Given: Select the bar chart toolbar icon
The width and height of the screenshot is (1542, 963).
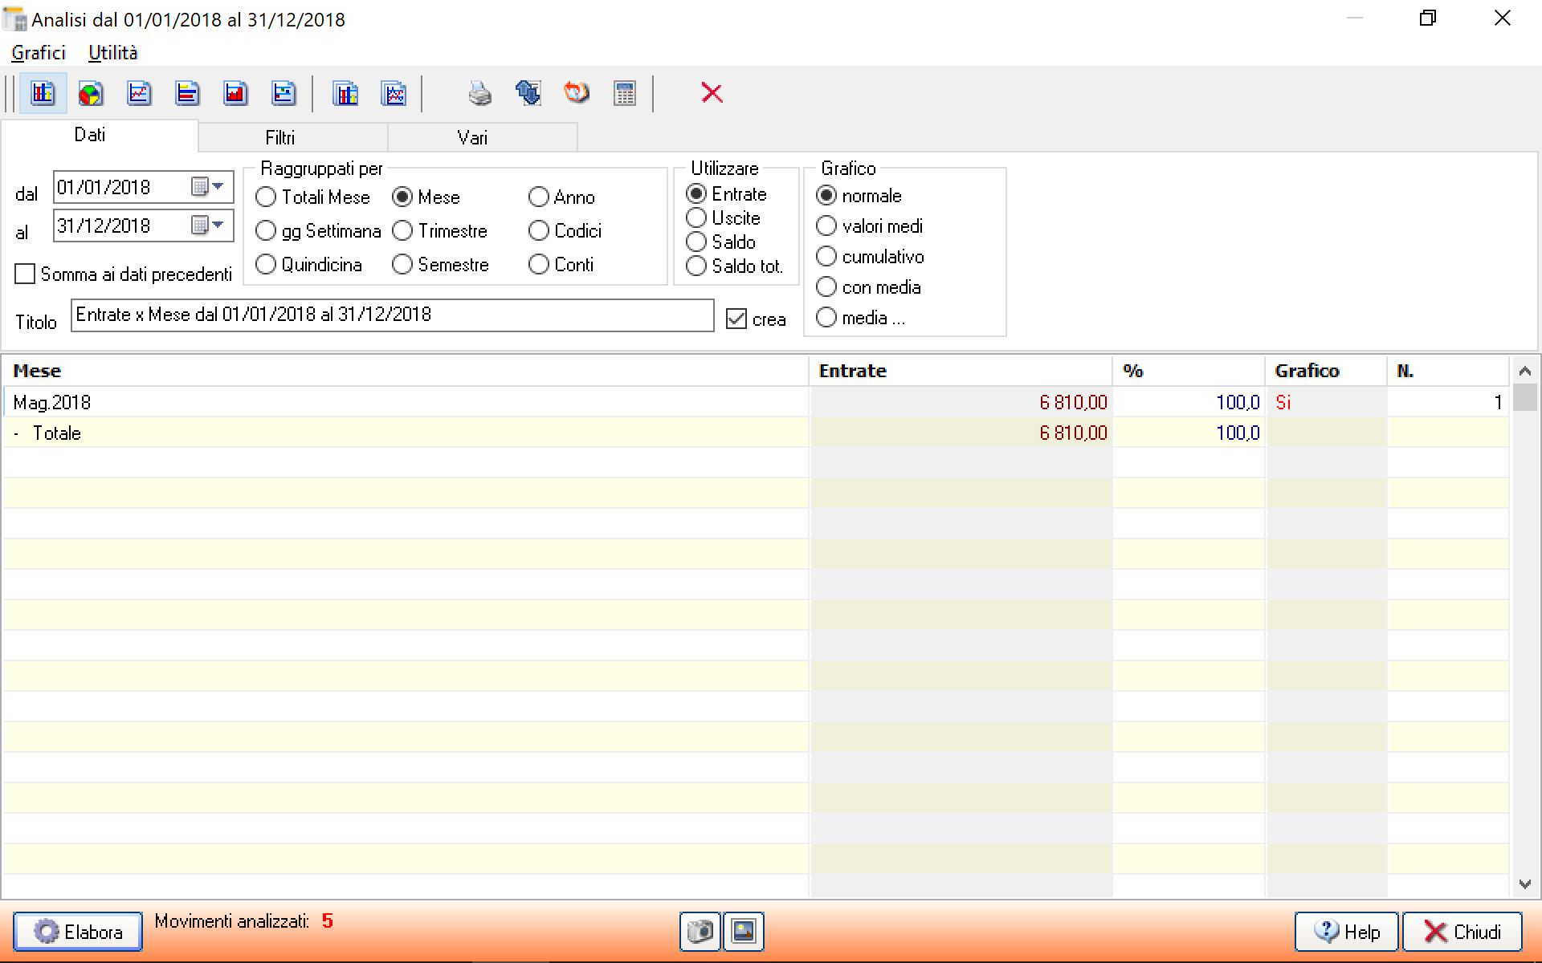Looking at the screenshot, I should tap(43, 93).
